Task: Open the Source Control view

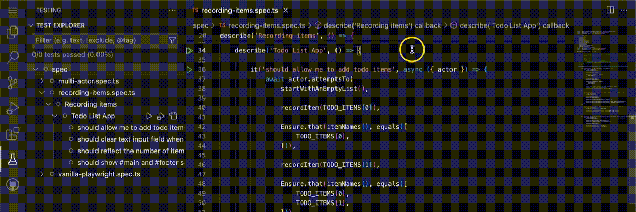Action: point(12,82)
